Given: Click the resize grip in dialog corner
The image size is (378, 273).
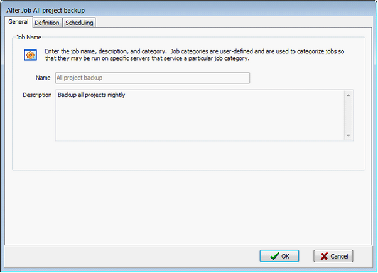Looking at the screenshot, I should pos(374,269).
